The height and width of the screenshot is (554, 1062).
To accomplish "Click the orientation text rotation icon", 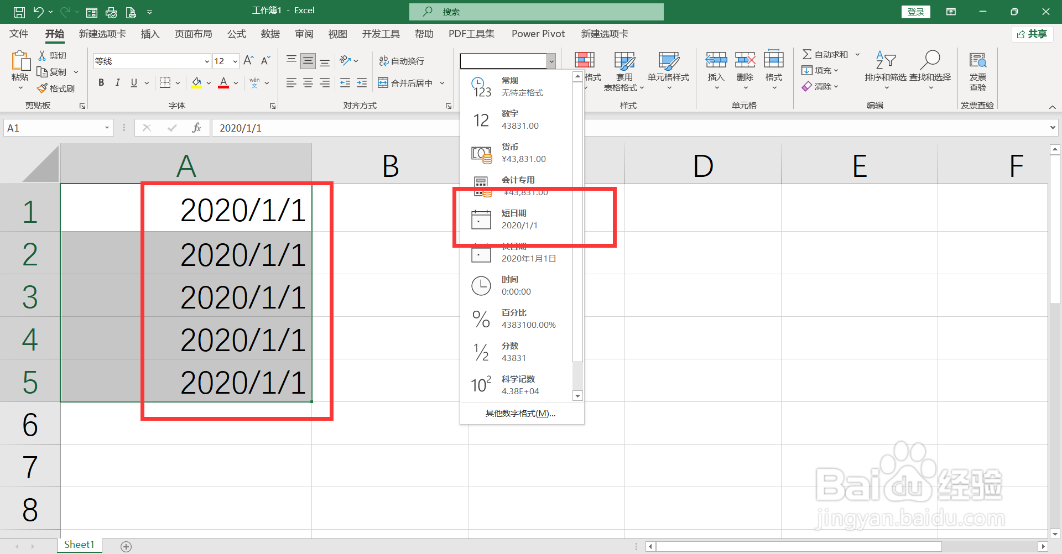I will click(x=346, y=60).
